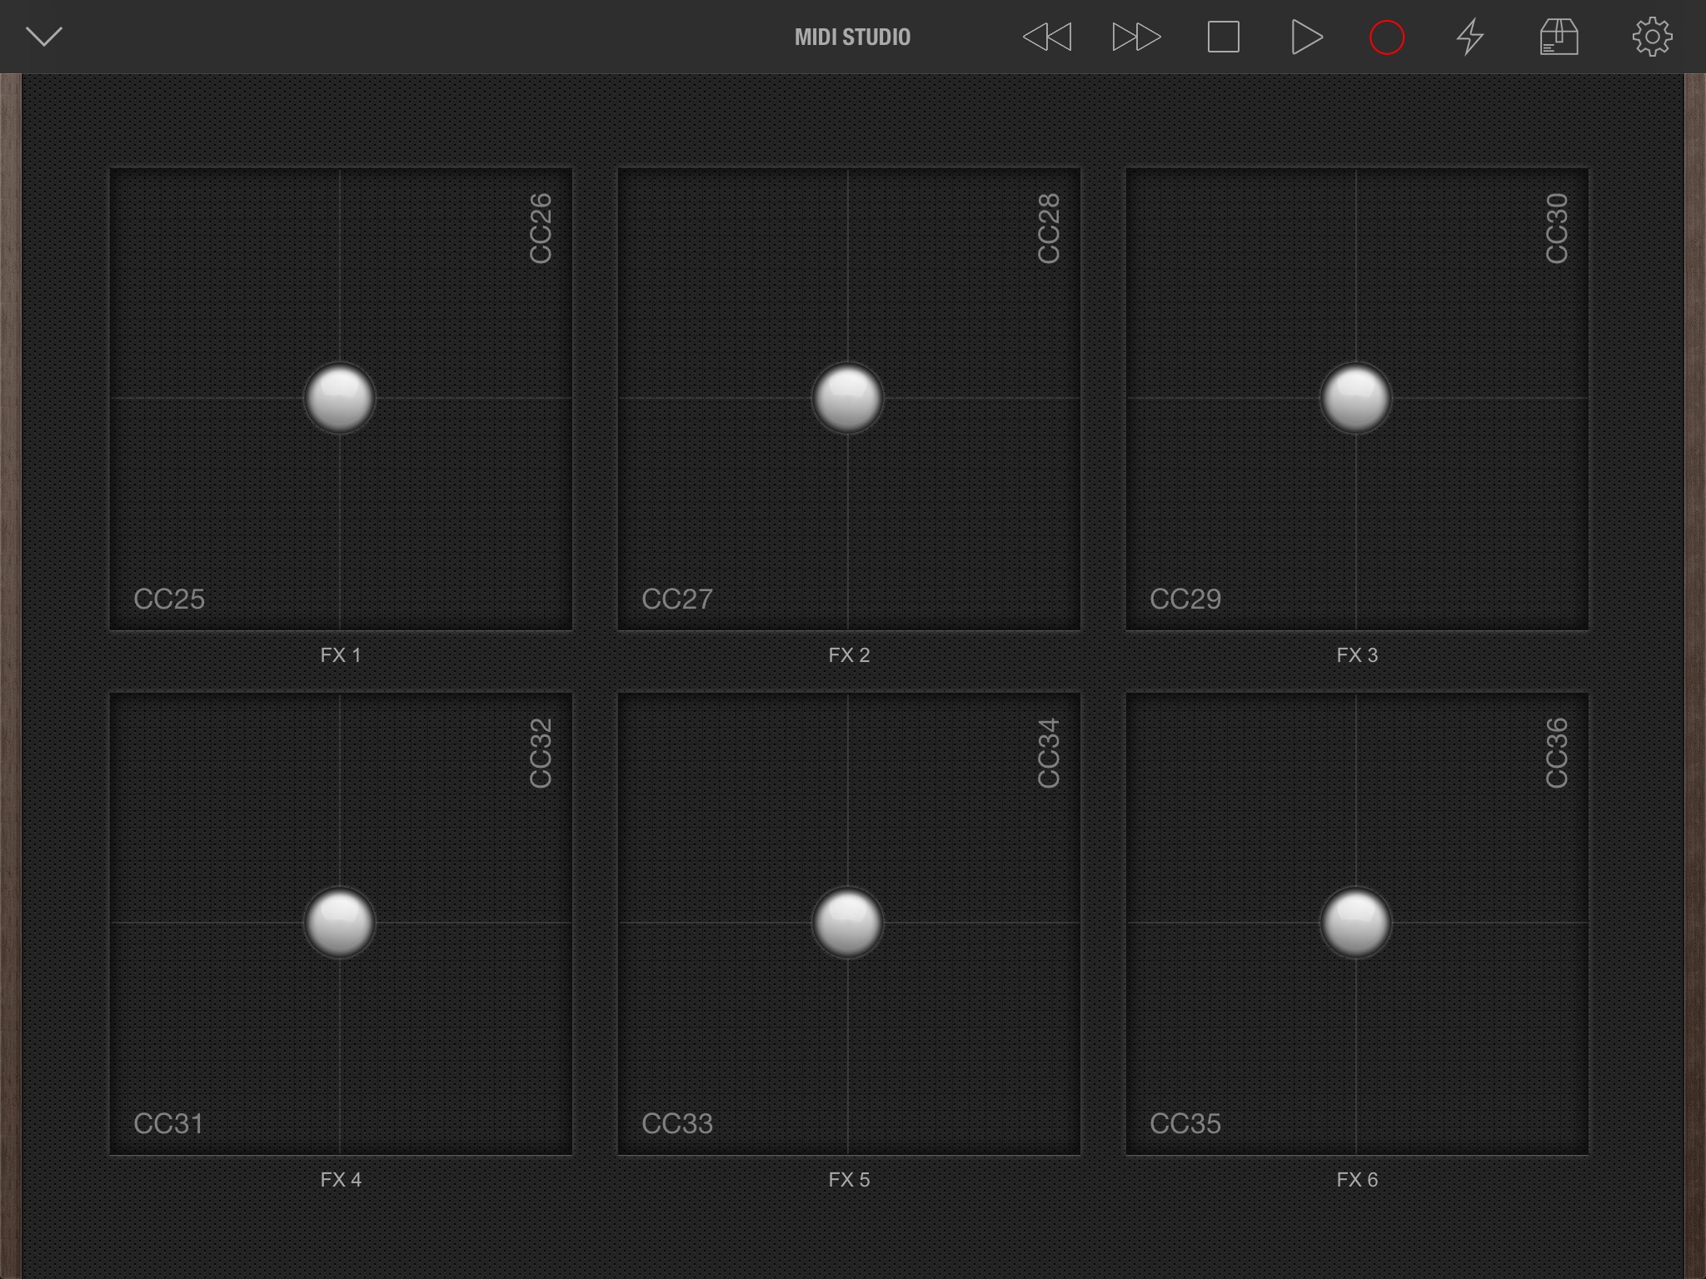Click the stop square icon
Screen dimensions: 1706x1279
[1223, 37]
